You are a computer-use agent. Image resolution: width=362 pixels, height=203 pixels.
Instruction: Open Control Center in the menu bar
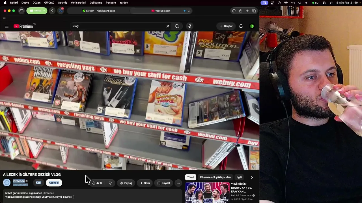[x=324, y=3]
